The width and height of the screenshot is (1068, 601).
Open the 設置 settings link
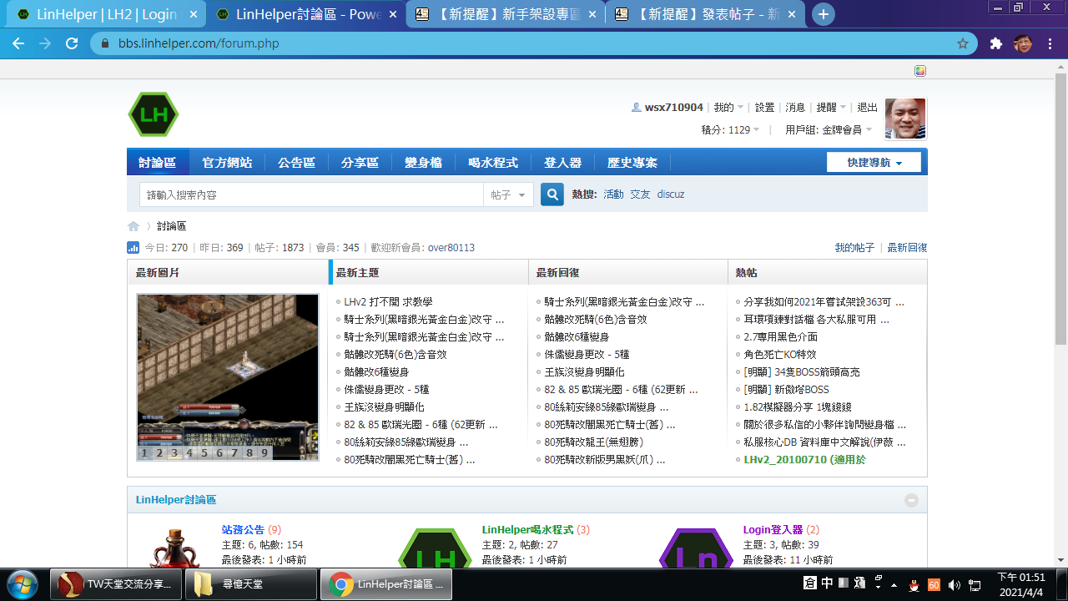765,108
